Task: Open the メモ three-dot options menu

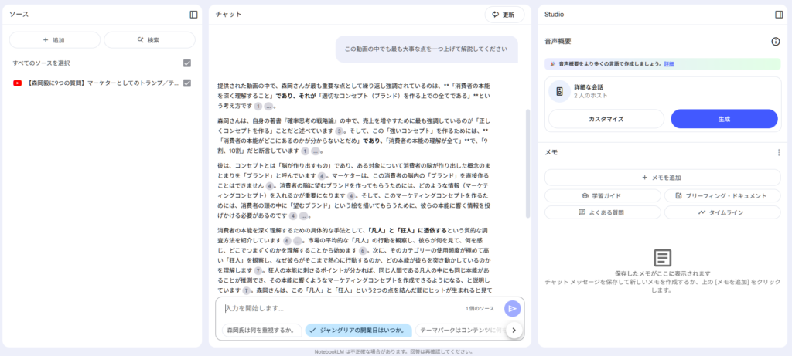Action: [x=779, y=153]
